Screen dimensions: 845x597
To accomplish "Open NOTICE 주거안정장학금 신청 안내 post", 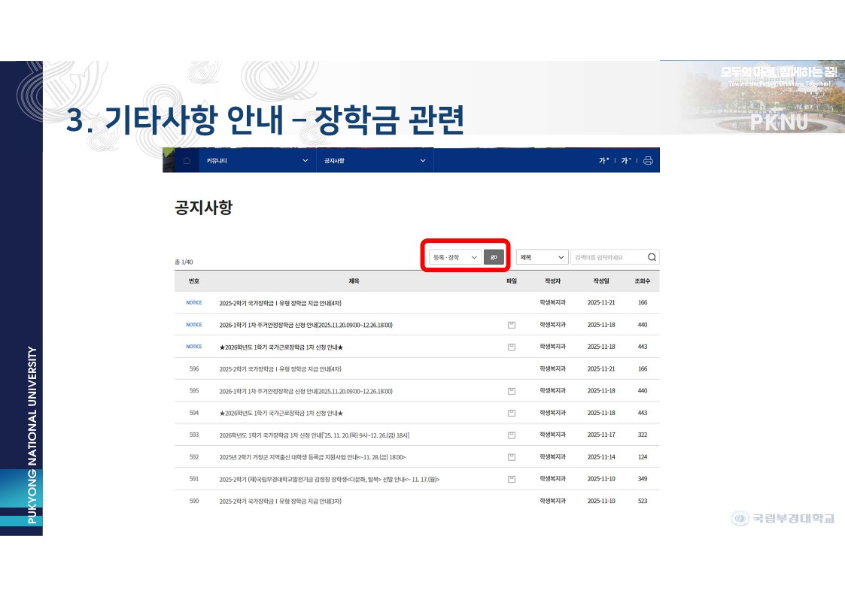I will click(x=305, y=325).
